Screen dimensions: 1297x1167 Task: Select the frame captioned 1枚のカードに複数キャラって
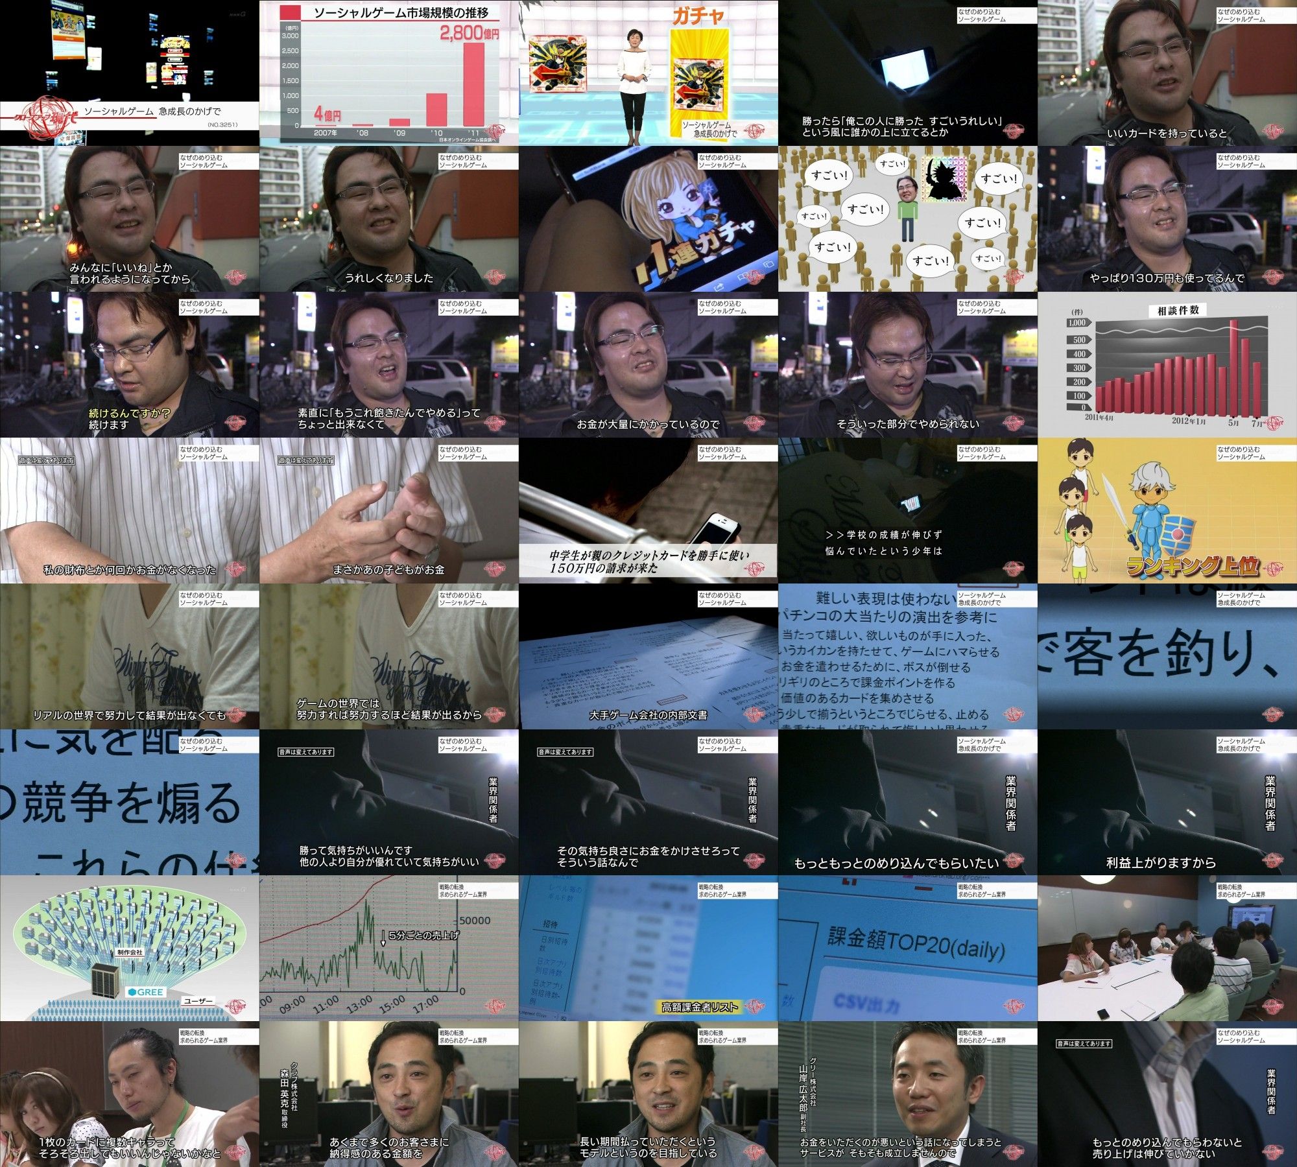coord(130,1094)
